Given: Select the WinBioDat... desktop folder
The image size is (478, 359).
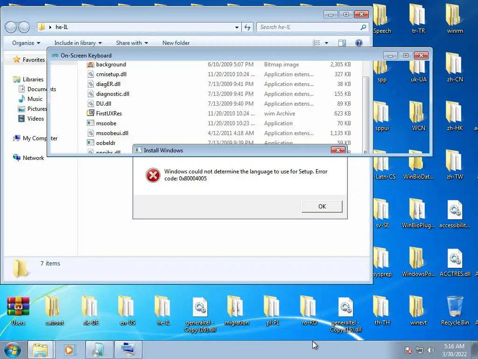Looking at the screenshot, I should tap(418, 165).
